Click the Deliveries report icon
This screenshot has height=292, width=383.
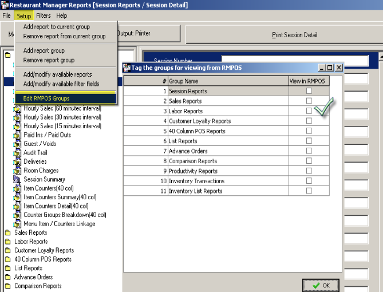pos(17,162)
